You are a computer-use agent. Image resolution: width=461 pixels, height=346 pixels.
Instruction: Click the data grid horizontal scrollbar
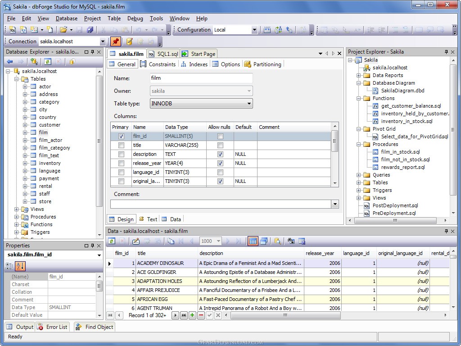[x=285, y=315]
